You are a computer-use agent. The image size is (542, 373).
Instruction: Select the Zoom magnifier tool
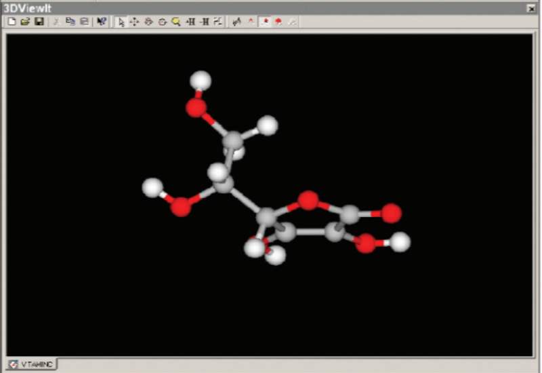point(176,22)
